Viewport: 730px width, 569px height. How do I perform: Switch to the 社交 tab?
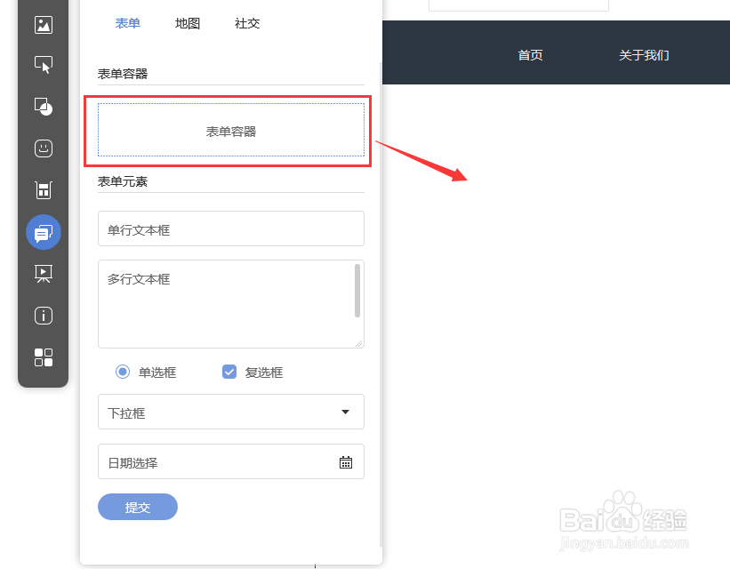tap(247, 23)
